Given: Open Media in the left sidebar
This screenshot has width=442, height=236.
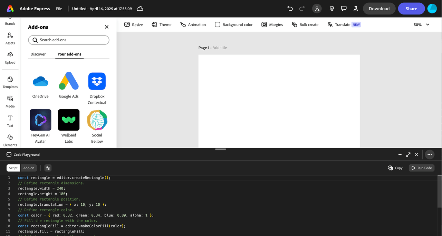Looking at the screenshot, I should [10, 102].
